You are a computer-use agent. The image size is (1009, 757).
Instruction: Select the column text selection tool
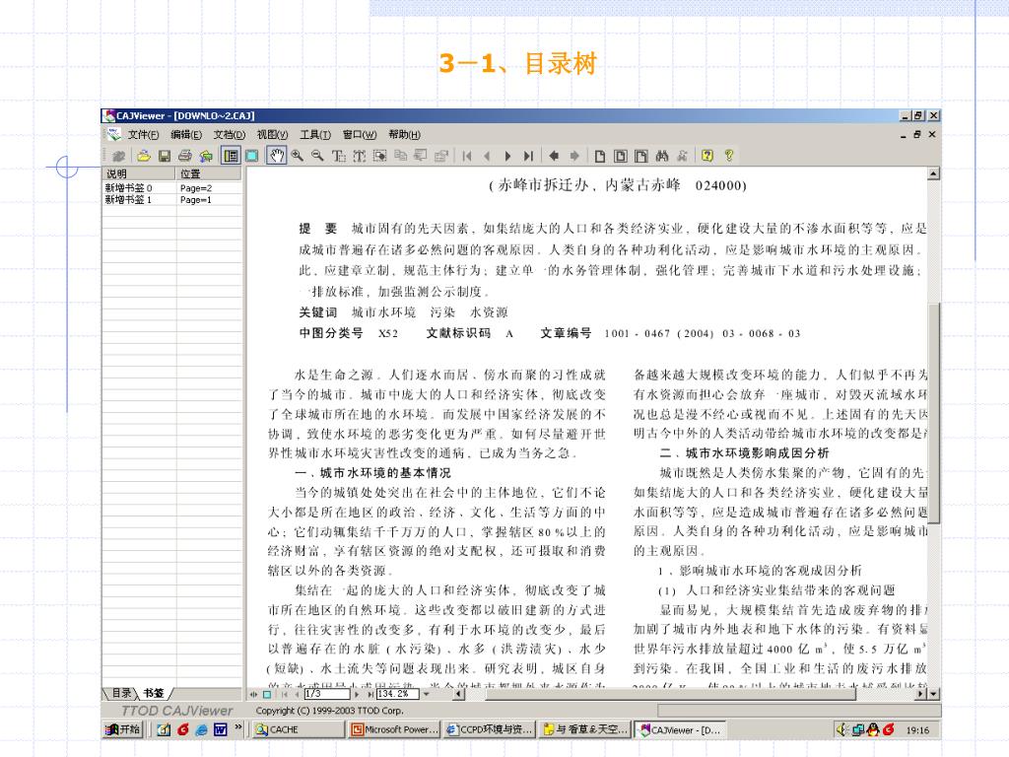[359, 155]
